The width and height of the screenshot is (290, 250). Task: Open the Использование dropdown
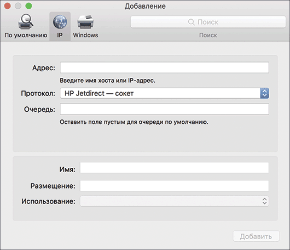point(174,201)
